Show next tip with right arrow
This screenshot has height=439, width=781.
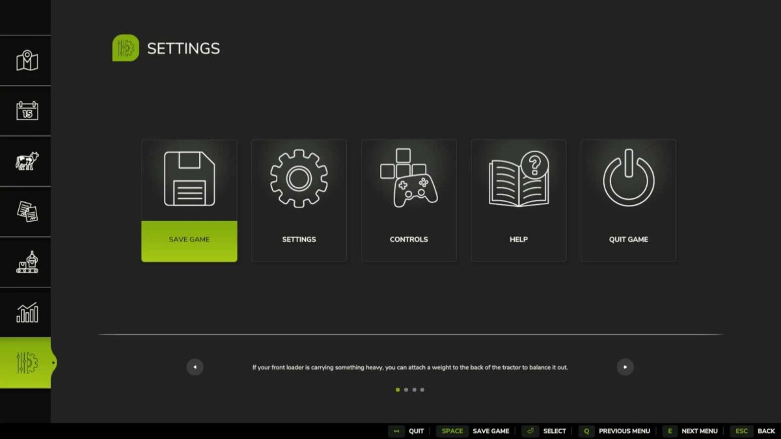coord(625,367)
